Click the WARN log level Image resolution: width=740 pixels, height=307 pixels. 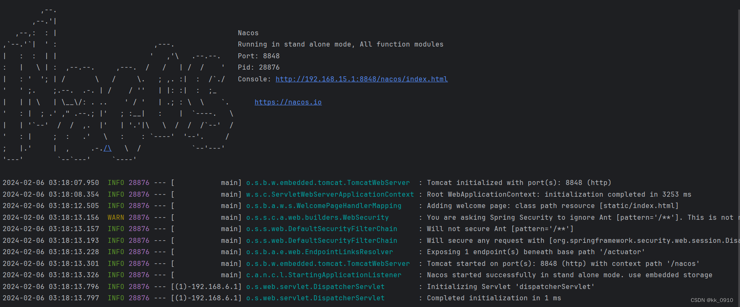click(116, 218)
